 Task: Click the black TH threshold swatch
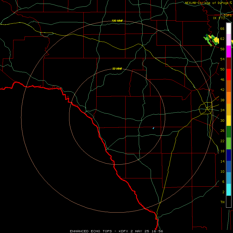click(229, 201)
